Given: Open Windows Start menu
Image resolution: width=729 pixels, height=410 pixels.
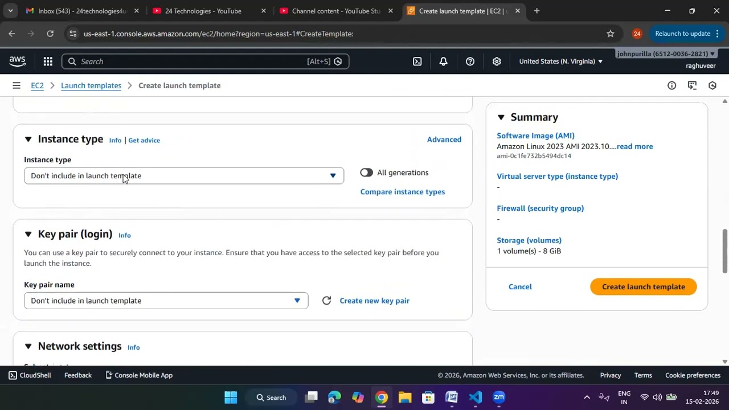Looking at the screenshot, I should pyautogui.click(x=231, y=397).
